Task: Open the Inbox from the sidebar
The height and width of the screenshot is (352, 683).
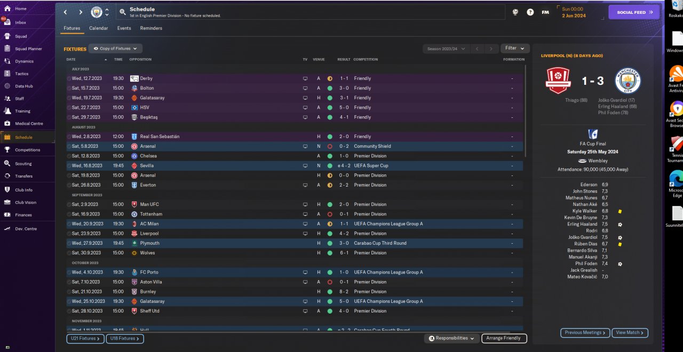Action: (20, 22)
